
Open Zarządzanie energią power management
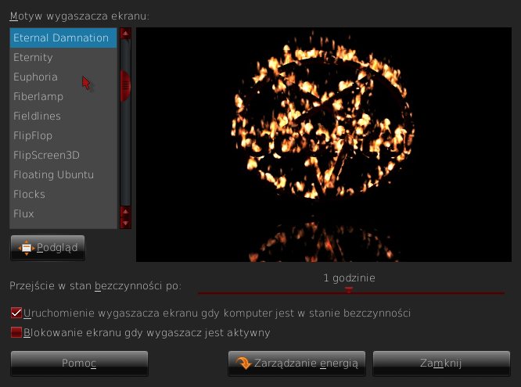(x=296, y=364)
